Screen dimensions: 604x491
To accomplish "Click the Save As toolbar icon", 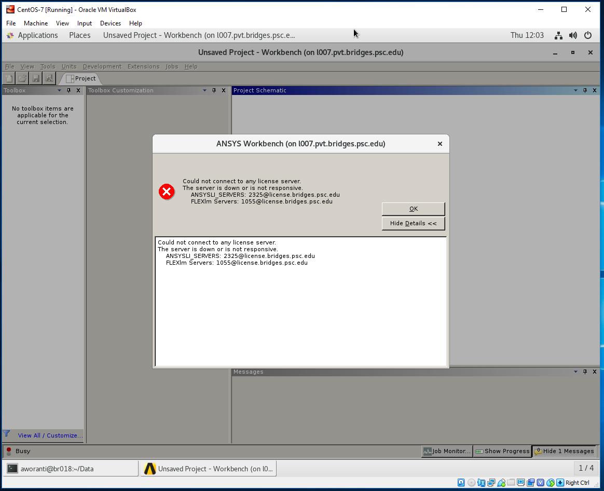I will (x=49, y=78).
